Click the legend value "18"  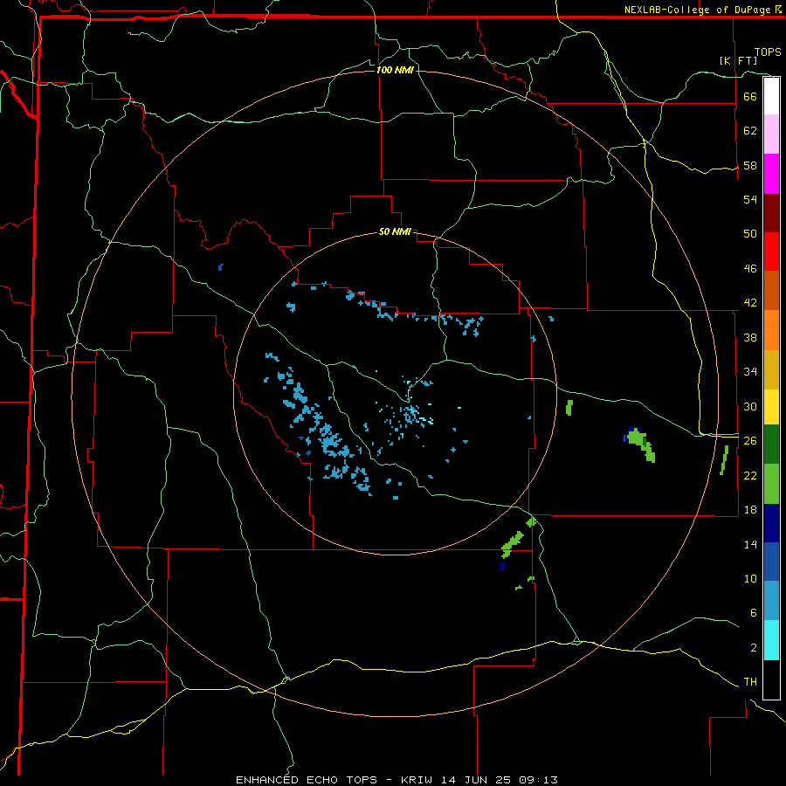(750, 510)
